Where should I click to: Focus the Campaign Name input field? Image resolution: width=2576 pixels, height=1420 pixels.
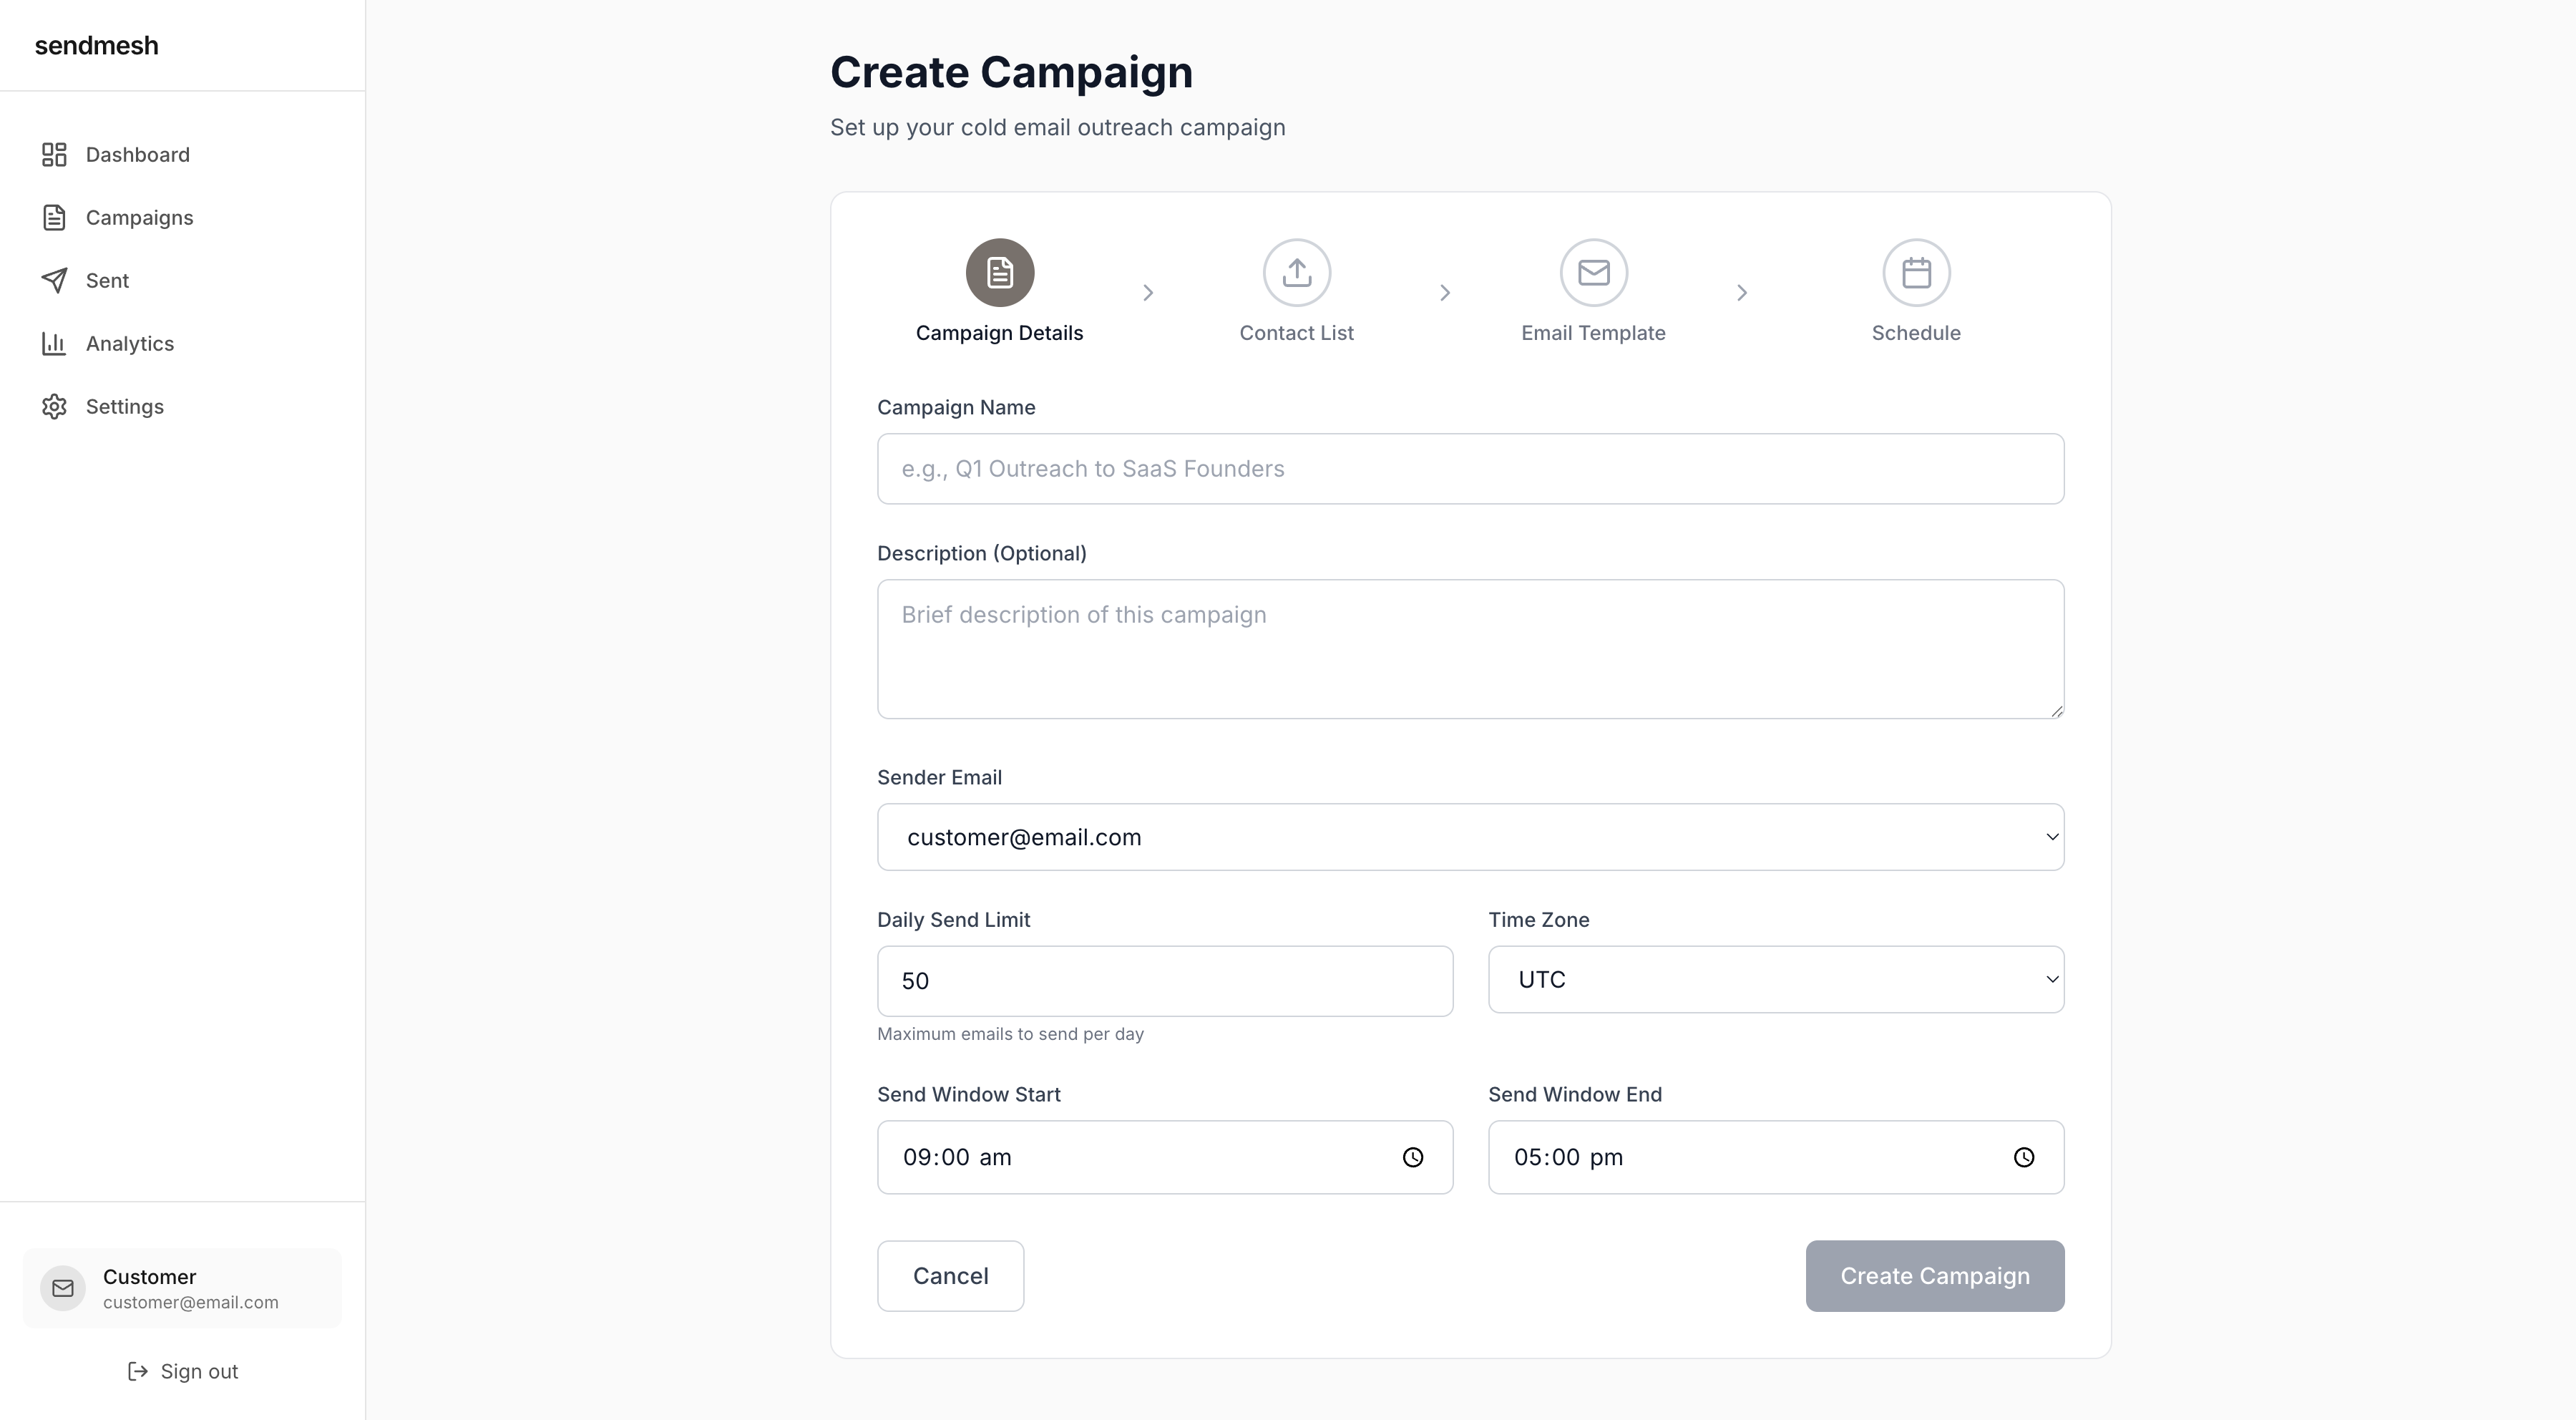tap(1470, 469)
